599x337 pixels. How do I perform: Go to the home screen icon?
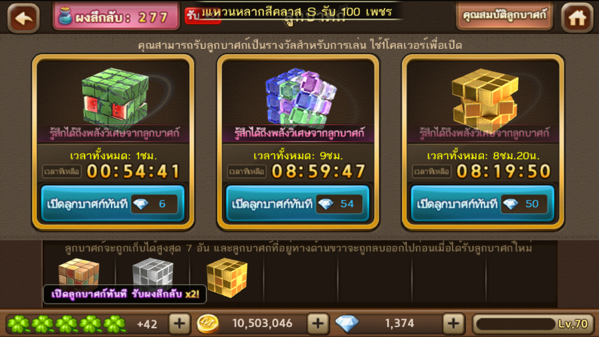point(577,17)
